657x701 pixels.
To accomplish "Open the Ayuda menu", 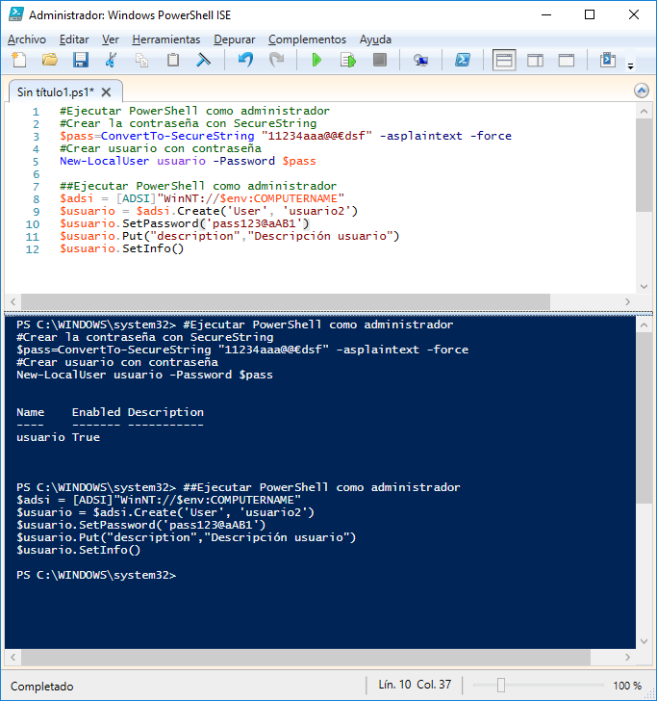I will pyautogui.click(x=375, y=39).
